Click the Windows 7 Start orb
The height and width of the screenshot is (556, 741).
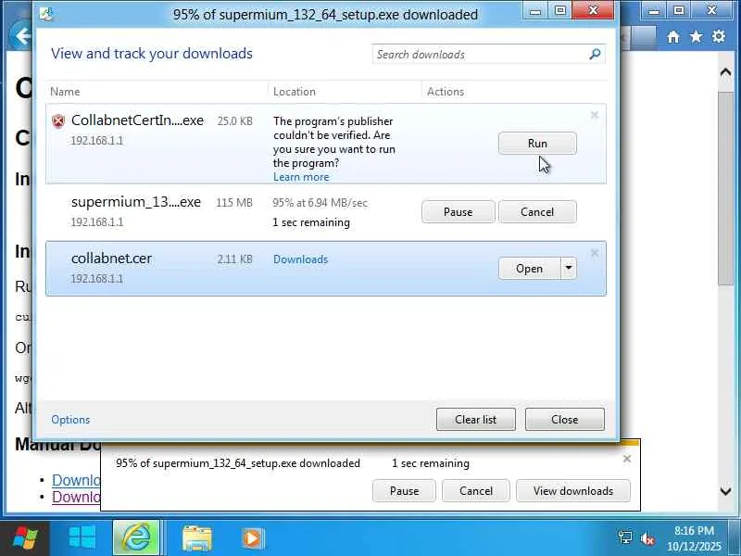click(x=25, y=538)
